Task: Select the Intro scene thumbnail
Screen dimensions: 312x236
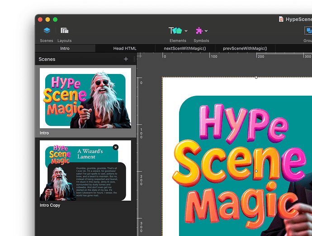Action: coord(85,98)
